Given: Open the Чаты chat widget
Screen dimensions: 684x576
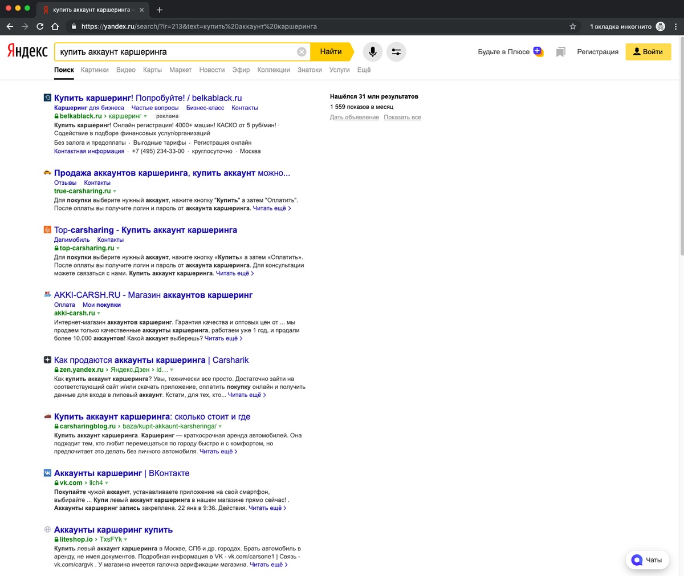Looking at the screenshot, I should pyautogui.click(x=647, y=560).
